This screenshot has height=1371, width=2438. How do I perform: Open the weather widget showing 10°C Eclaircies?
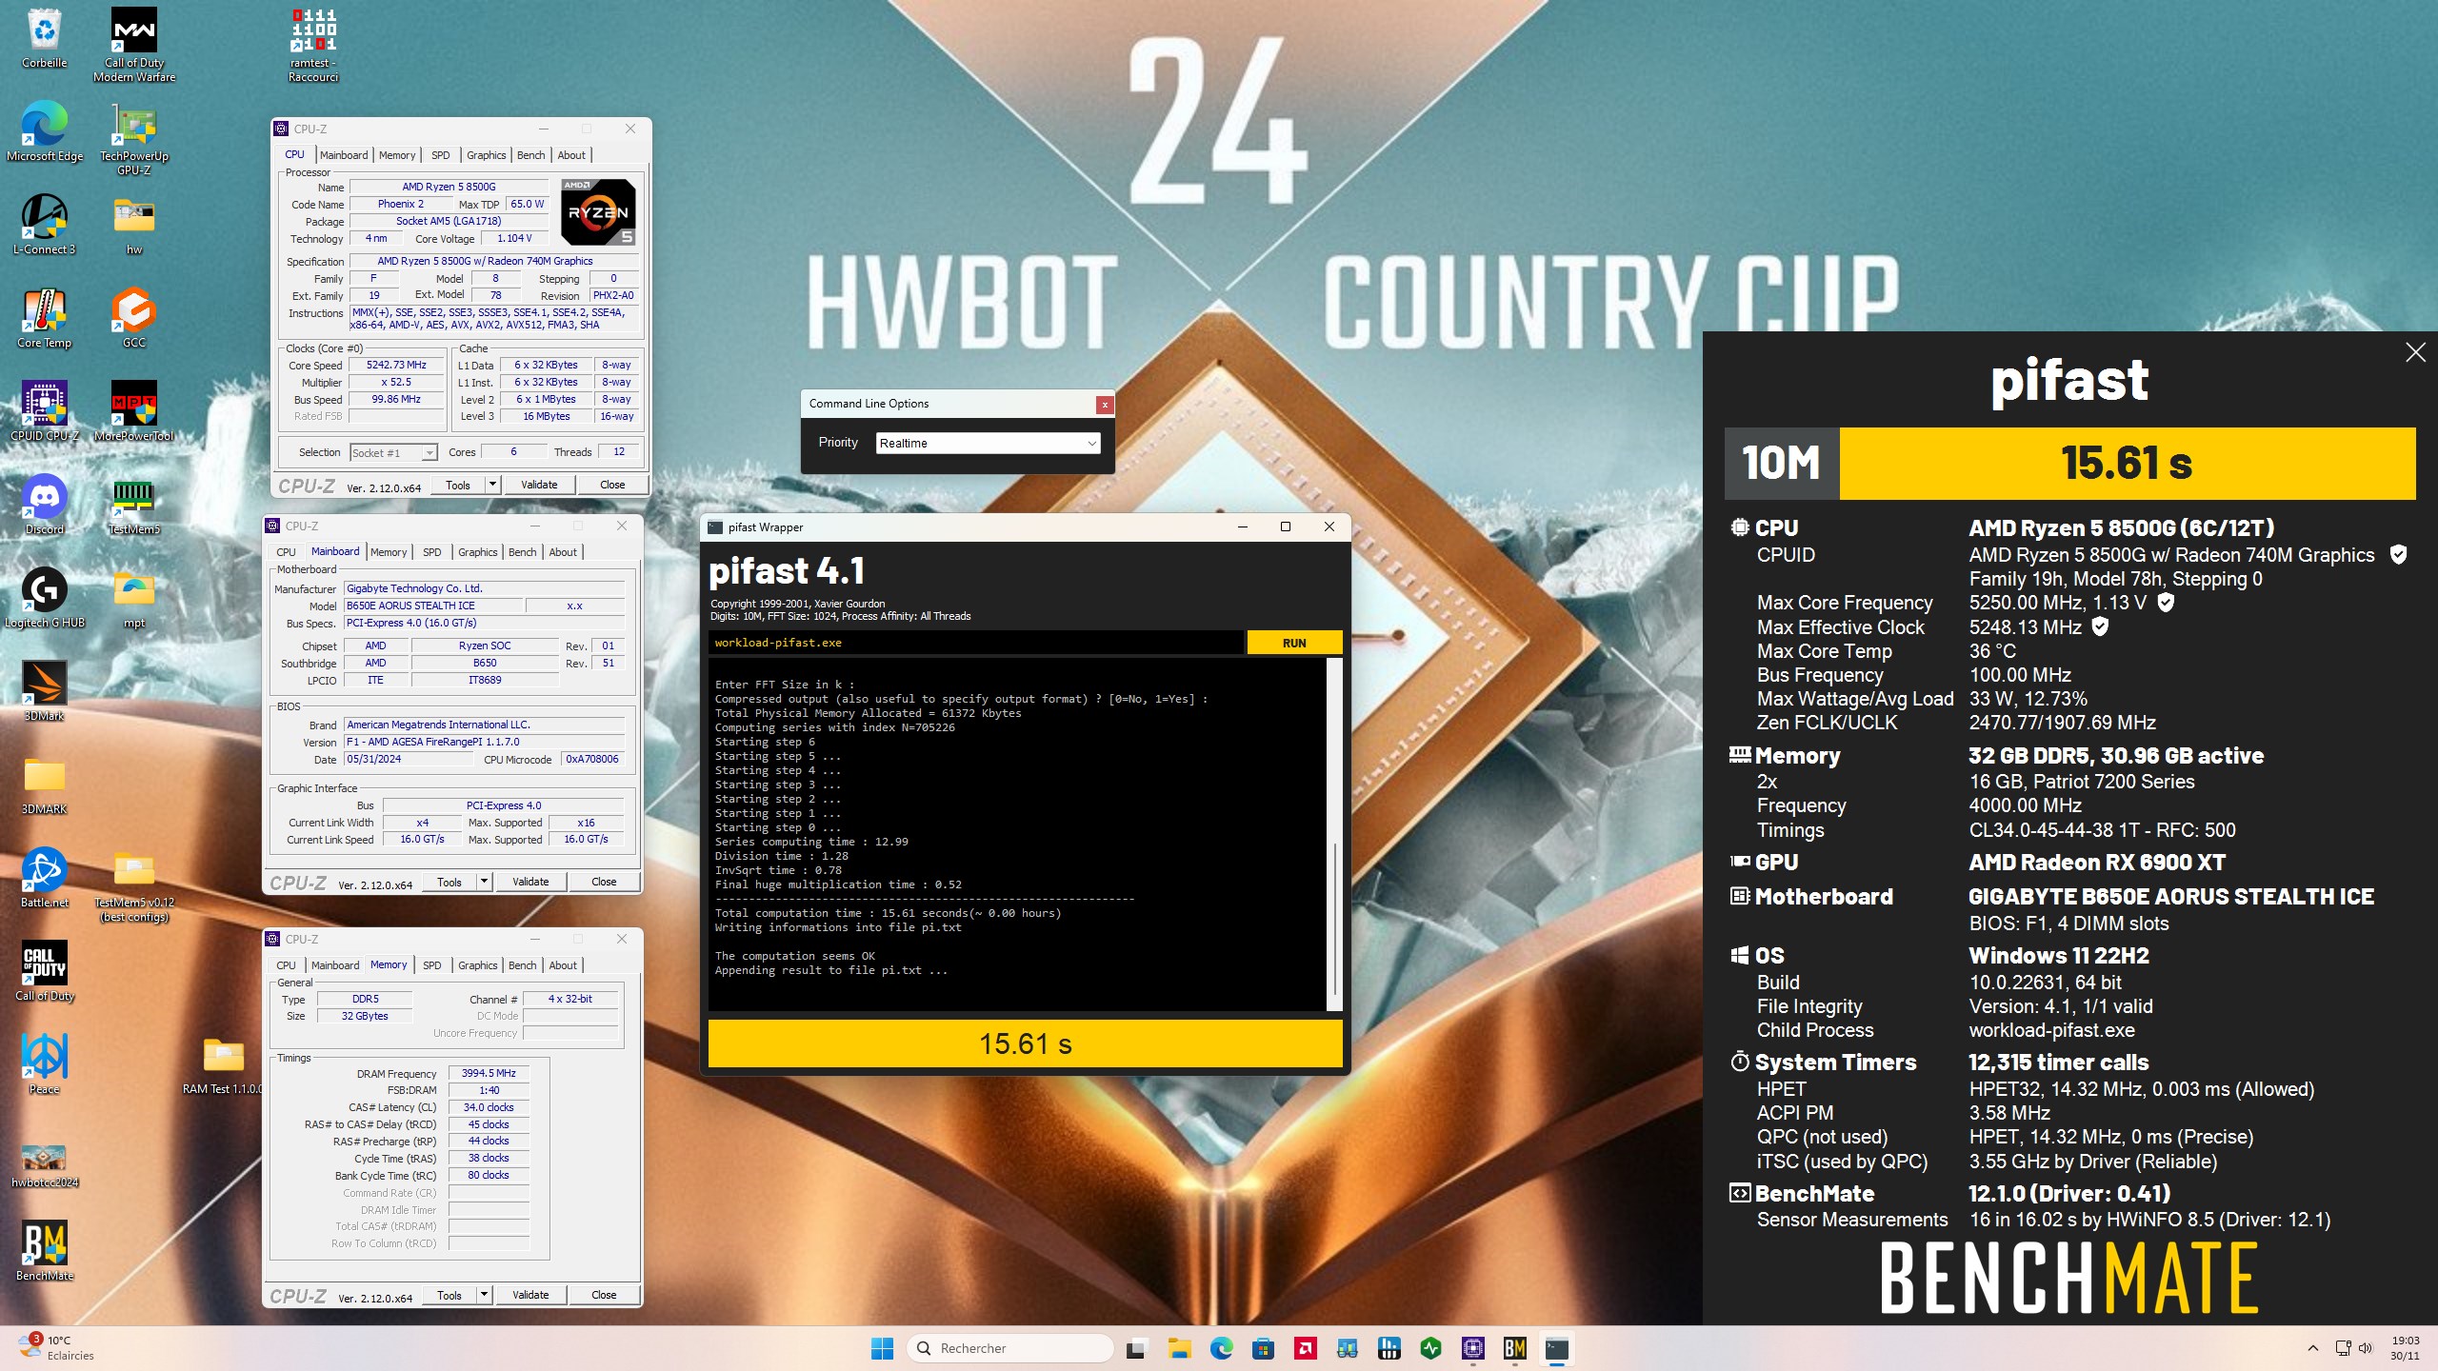coord(57,1348)
